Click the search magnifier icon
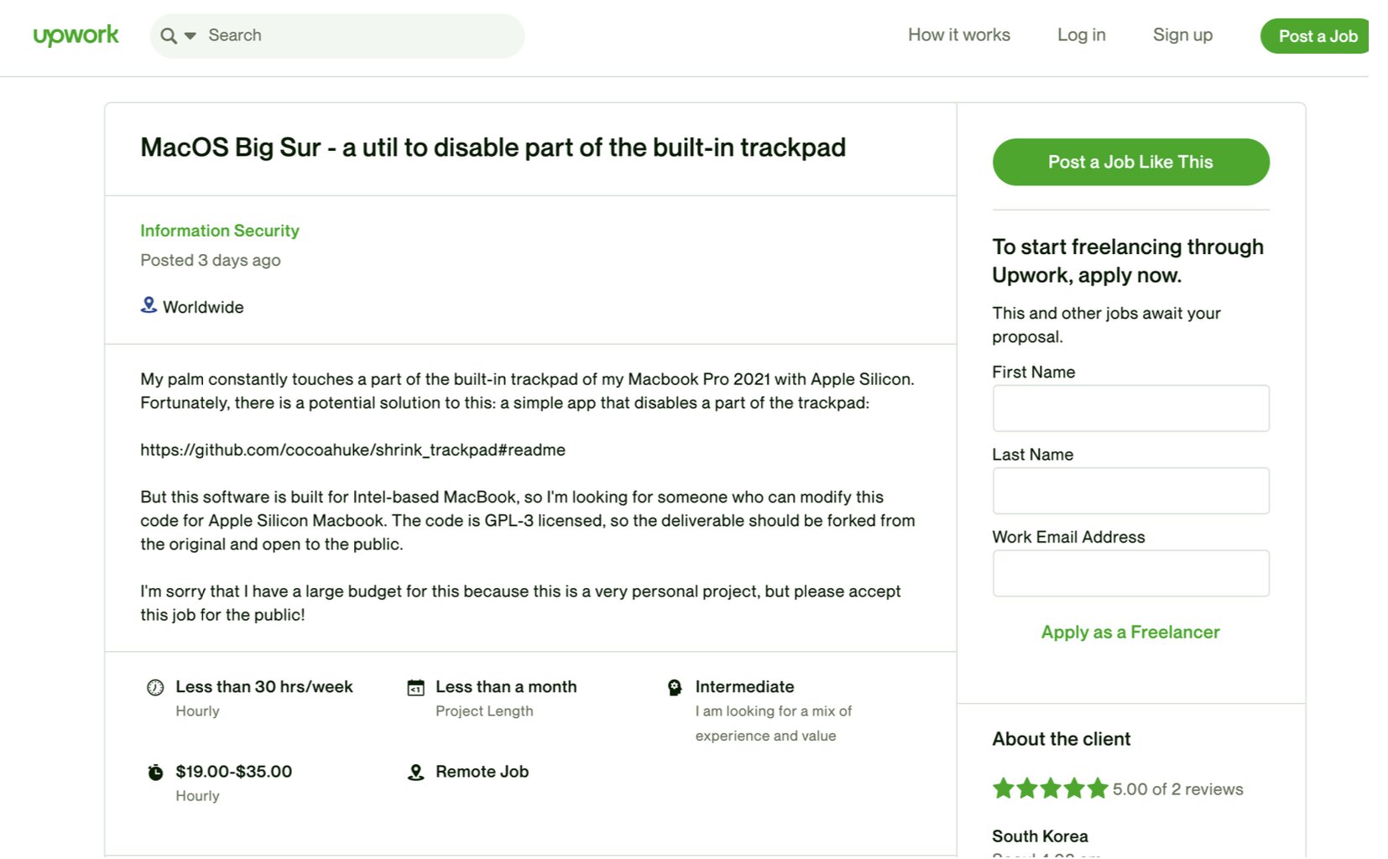Screen dimensions: 1388x859 click(x=169, y=36)
